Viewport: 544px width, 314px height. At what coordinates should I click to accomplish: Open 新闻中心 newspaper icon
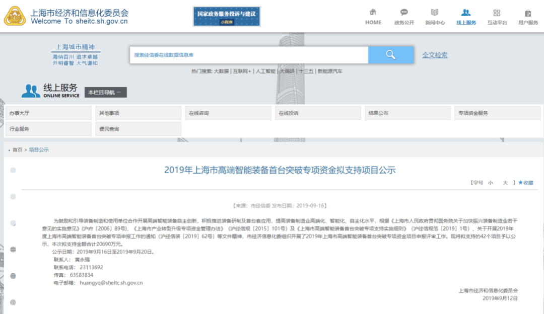point(435,13)
